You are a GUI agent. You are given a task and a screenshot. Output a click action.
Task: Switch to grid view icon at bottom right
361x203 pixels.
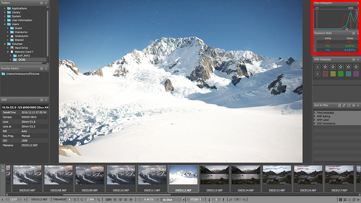[x=340, y=200]
